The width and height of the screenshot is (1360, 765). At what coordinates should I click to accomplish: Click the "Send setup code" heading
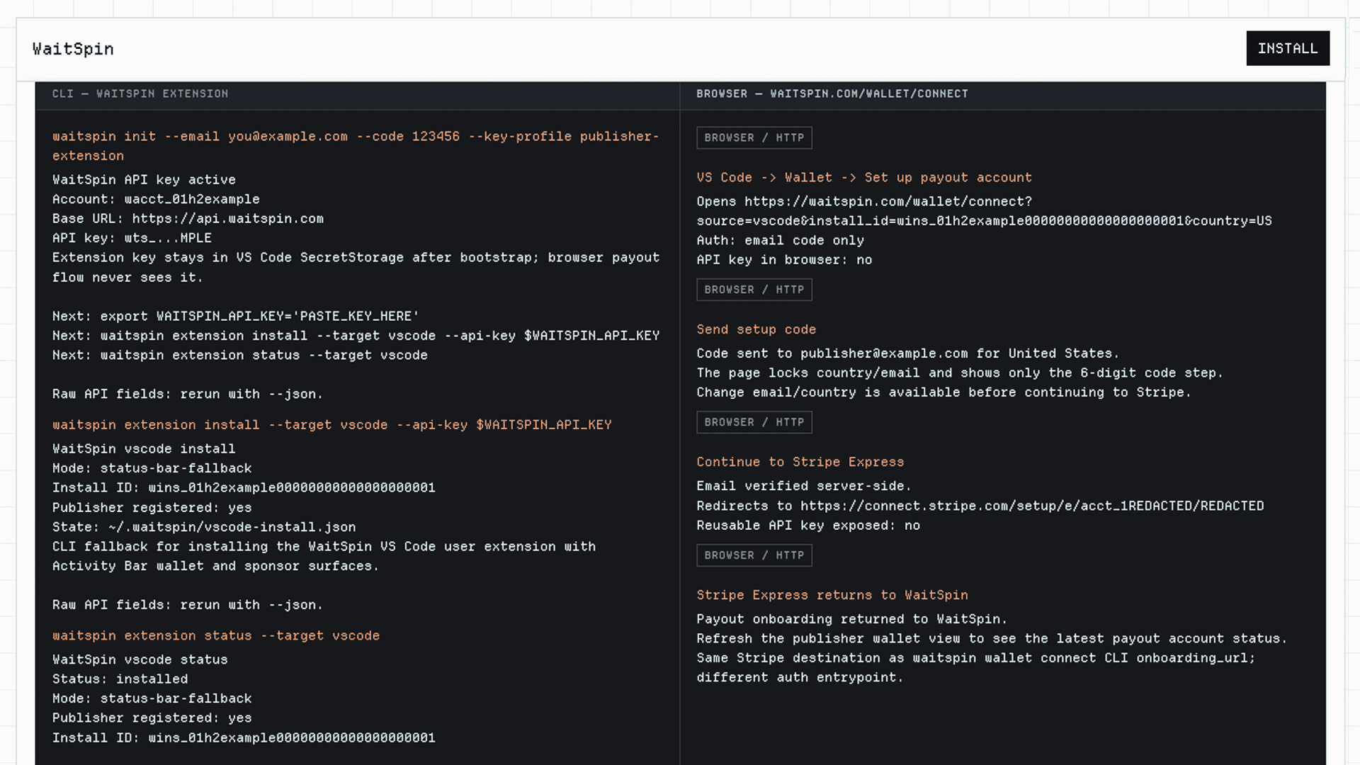756,329
